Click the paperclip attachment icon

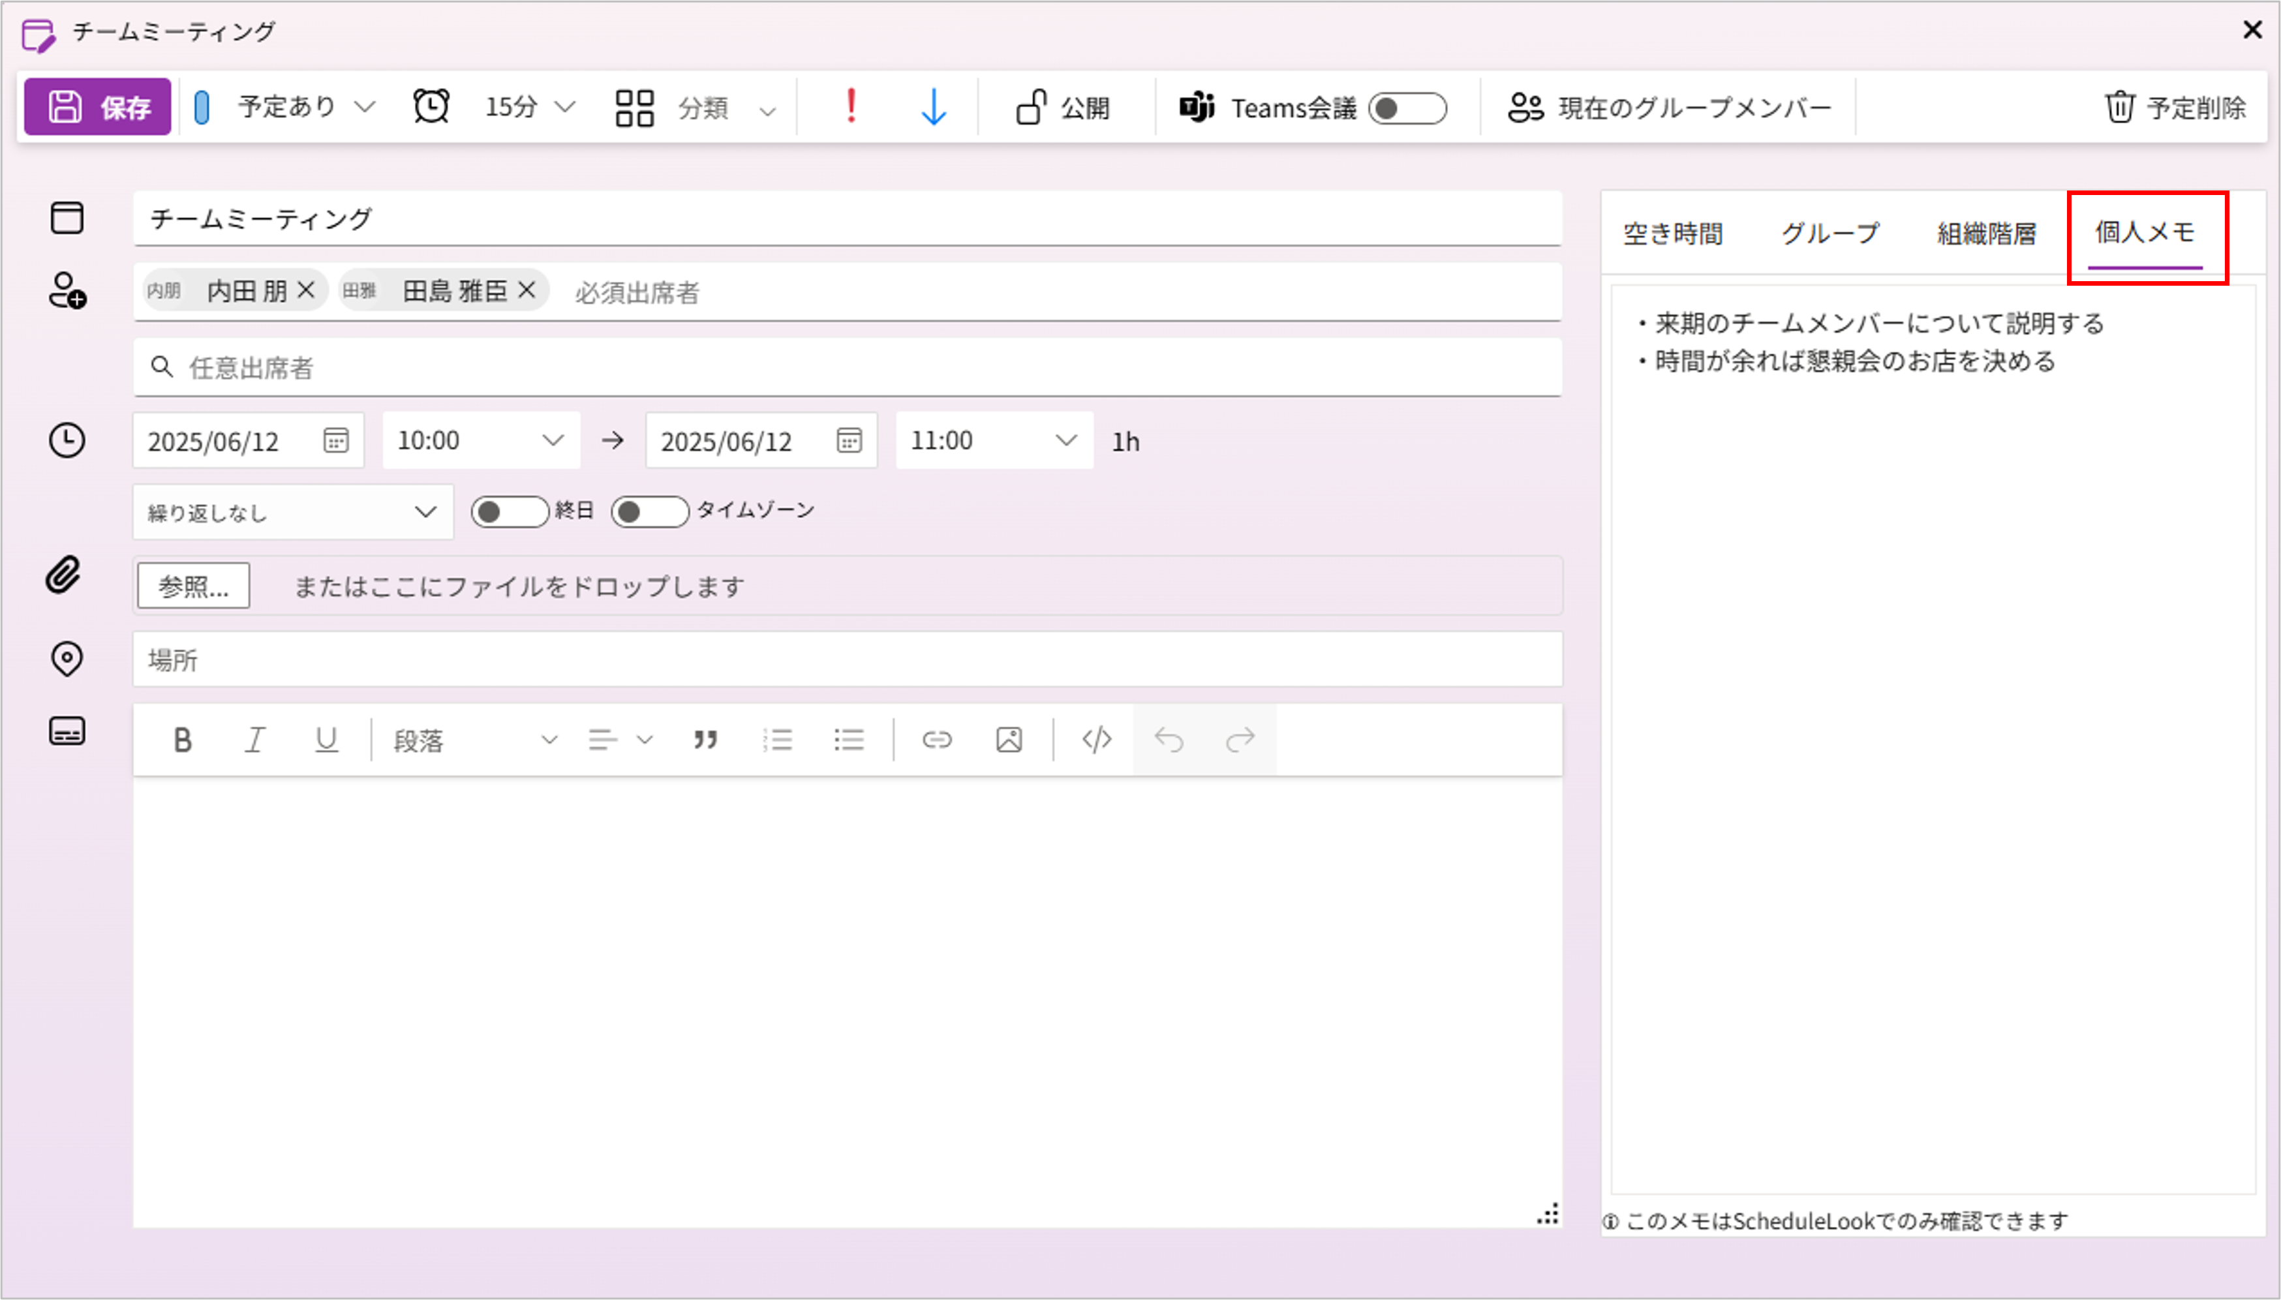pos(63,575)
